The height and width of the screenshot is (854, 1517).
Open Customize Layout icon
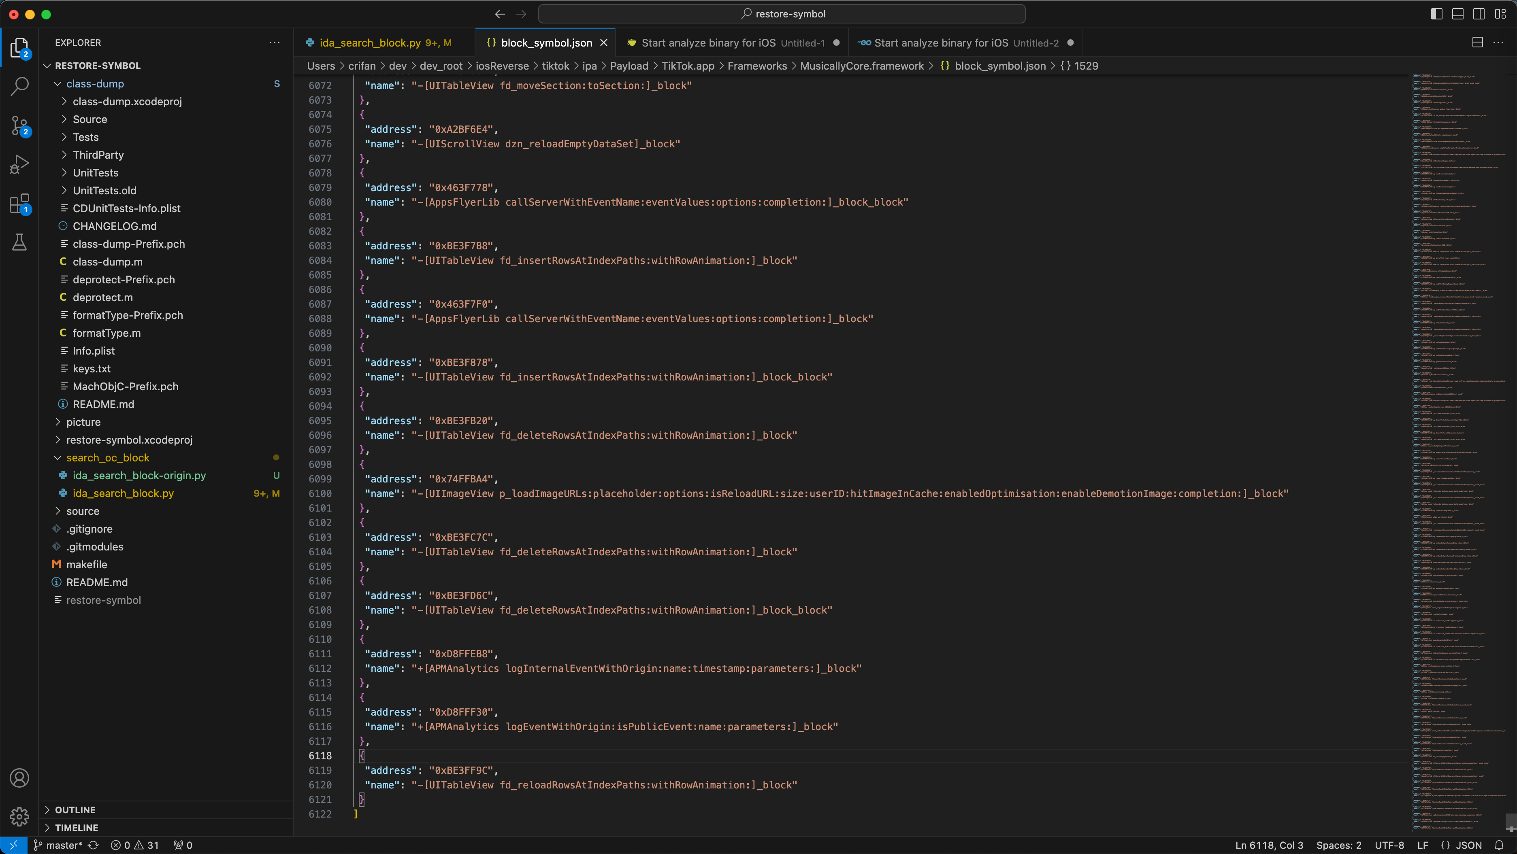click(1500, 14)
